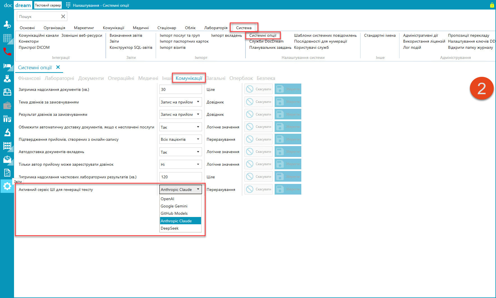
Task: Open the test tubes laboratory icon
Action: coord(7,119)
